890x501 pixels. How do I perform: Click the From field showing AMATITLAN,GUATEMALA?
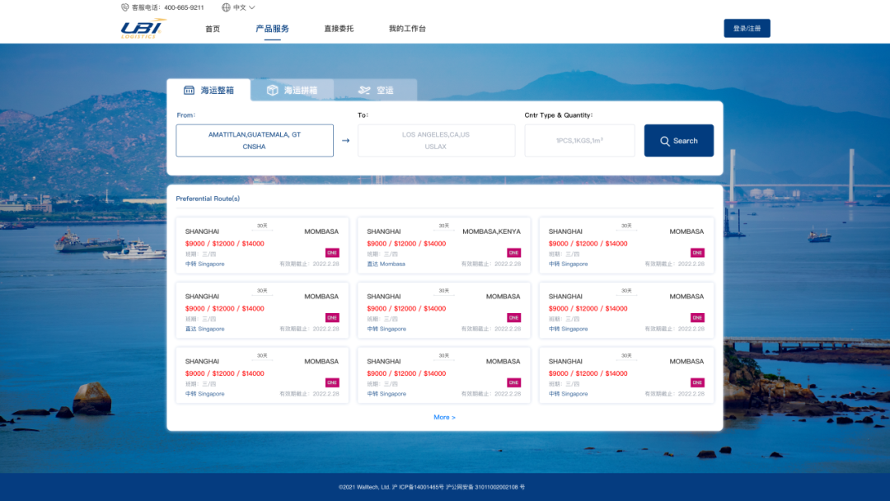coord(254,140)
